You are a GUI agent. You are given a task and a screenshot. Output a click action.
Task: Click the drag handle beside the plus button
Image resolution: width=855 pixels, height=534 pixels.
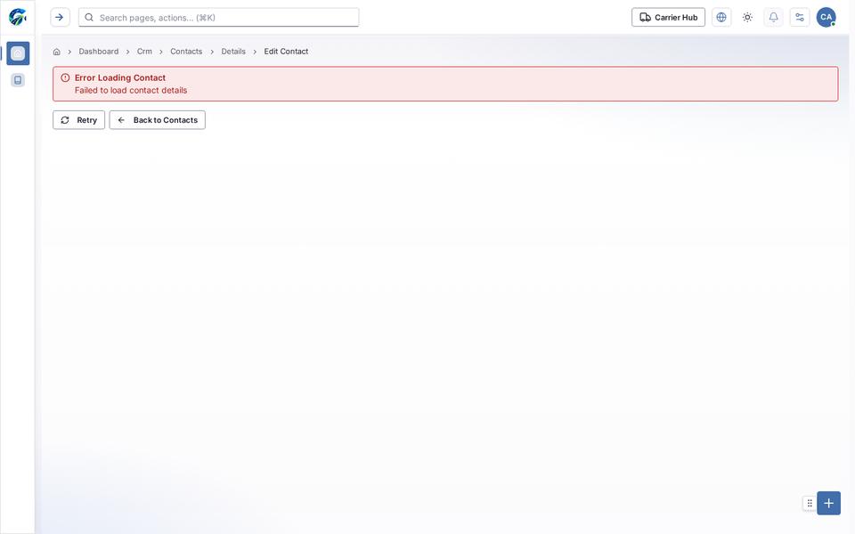(810, 503)
